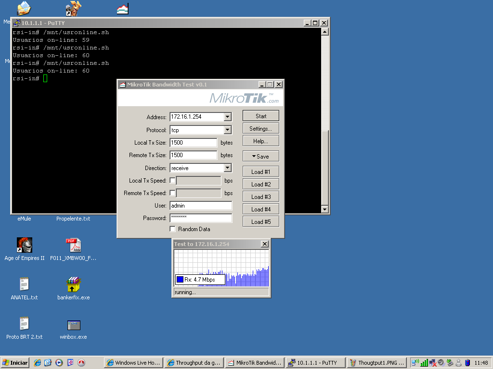This screenshot has width=493, height=369.
Task: Open the Protocol dropdown
Action: click(228, 130)
